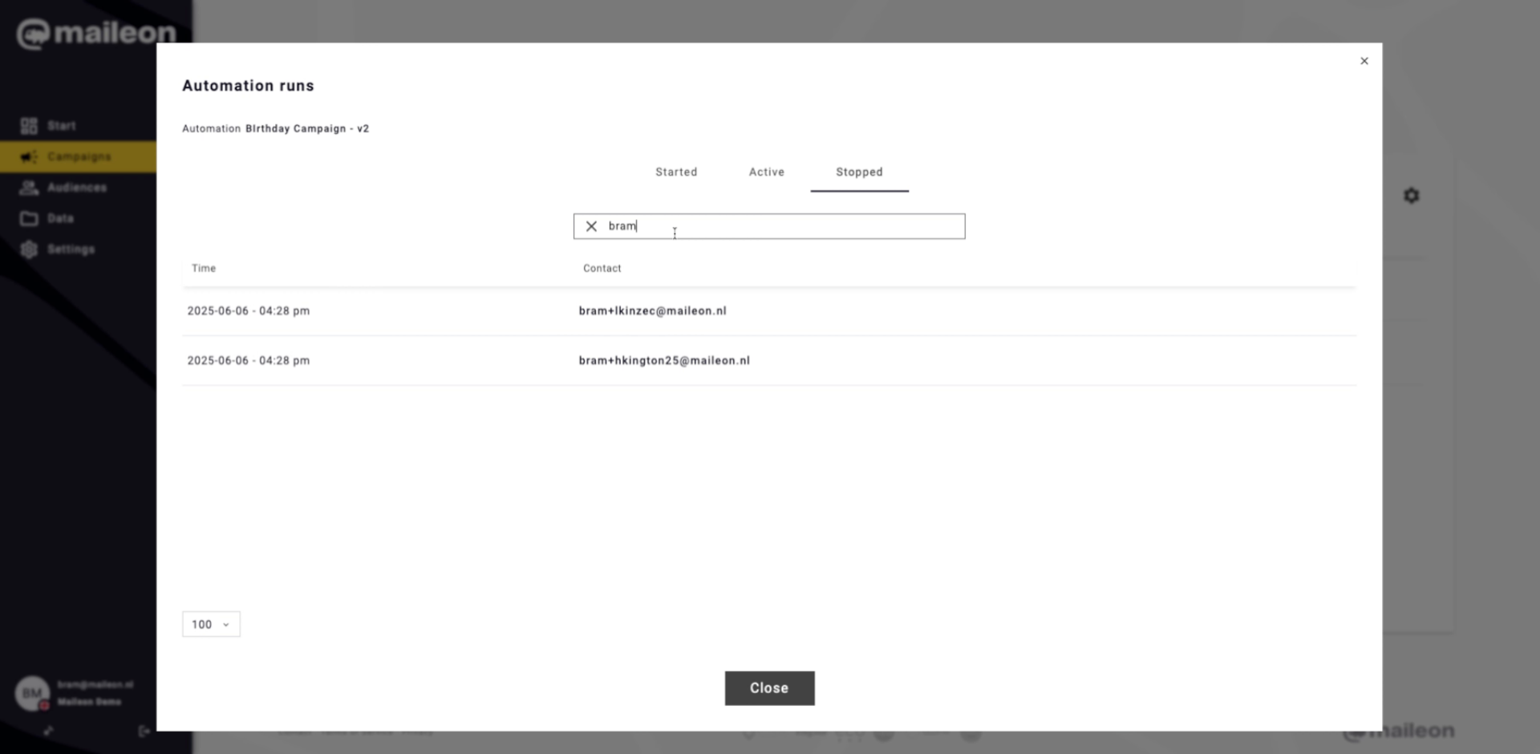Select the Campaigns megaphone icon
Image resolution: width=1540 pixels, height=754 pixels.
(29, 156)
